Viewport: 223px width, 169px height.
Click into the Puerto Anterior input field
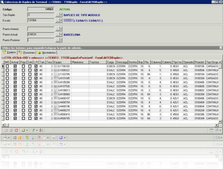[41, 29]
